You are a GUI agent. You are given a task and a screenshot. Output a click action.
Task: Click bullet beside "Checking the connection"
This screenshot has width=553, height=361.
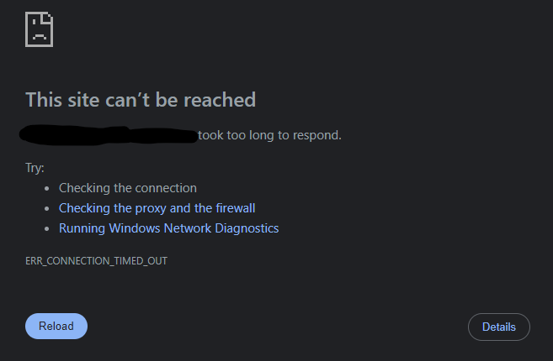coord(46,189)
